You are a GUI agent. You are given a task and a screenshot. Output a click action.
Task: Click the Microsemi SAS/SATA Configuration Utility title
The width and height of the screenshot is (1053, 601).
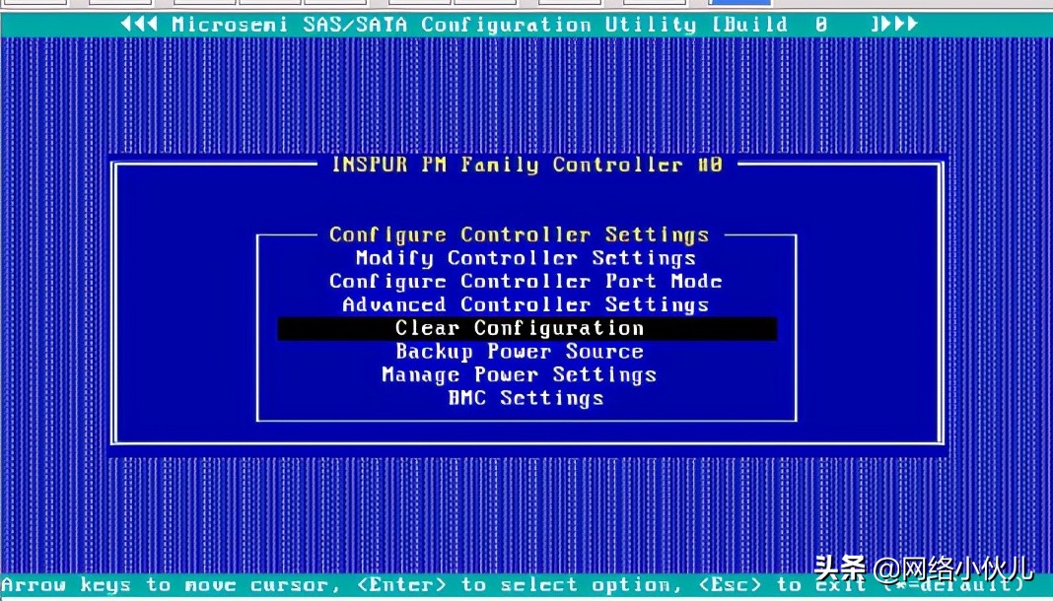tap(520, 25)
